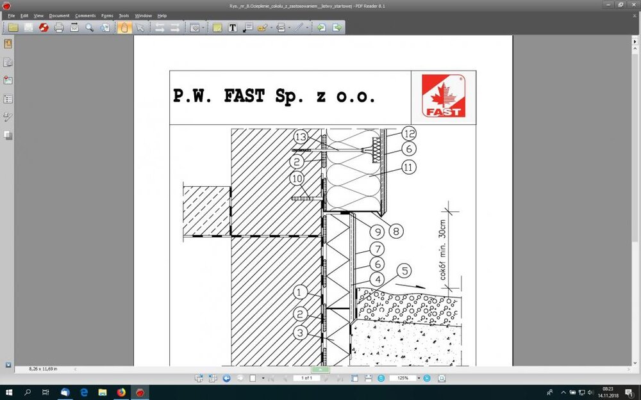Toggle the Pages thumbnails panel

8,62
